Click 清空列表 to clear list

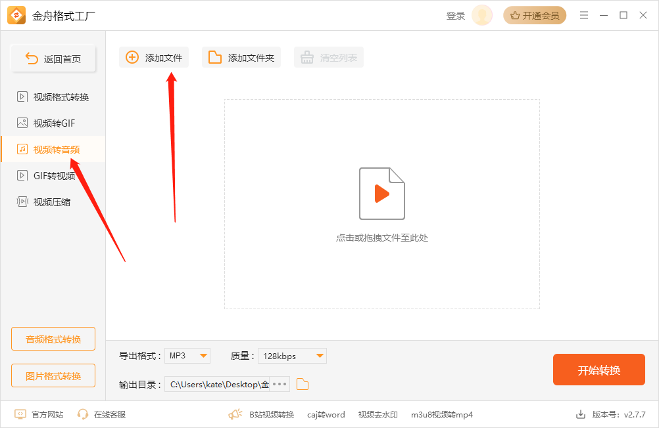329,58
